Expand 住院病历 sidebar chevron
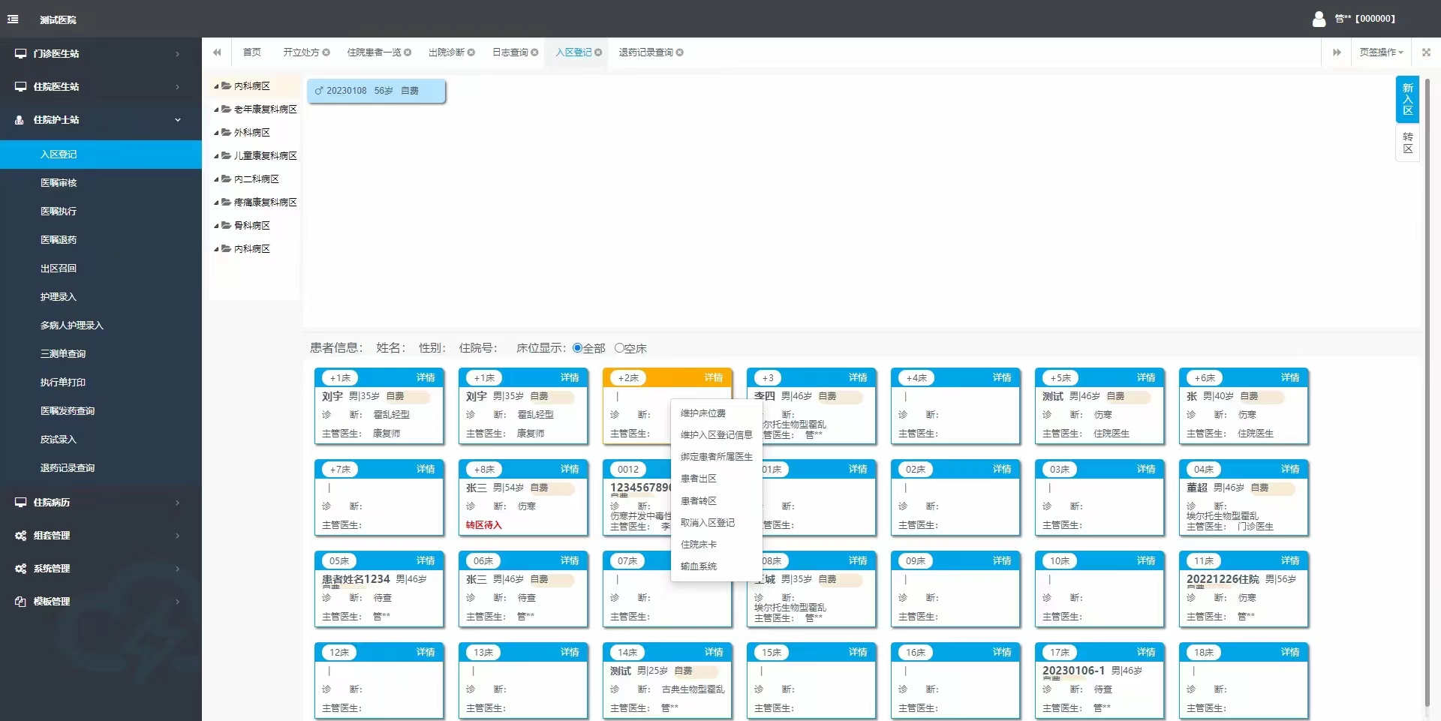Screen dimensions: 1441x721 (x=178, y=503)
